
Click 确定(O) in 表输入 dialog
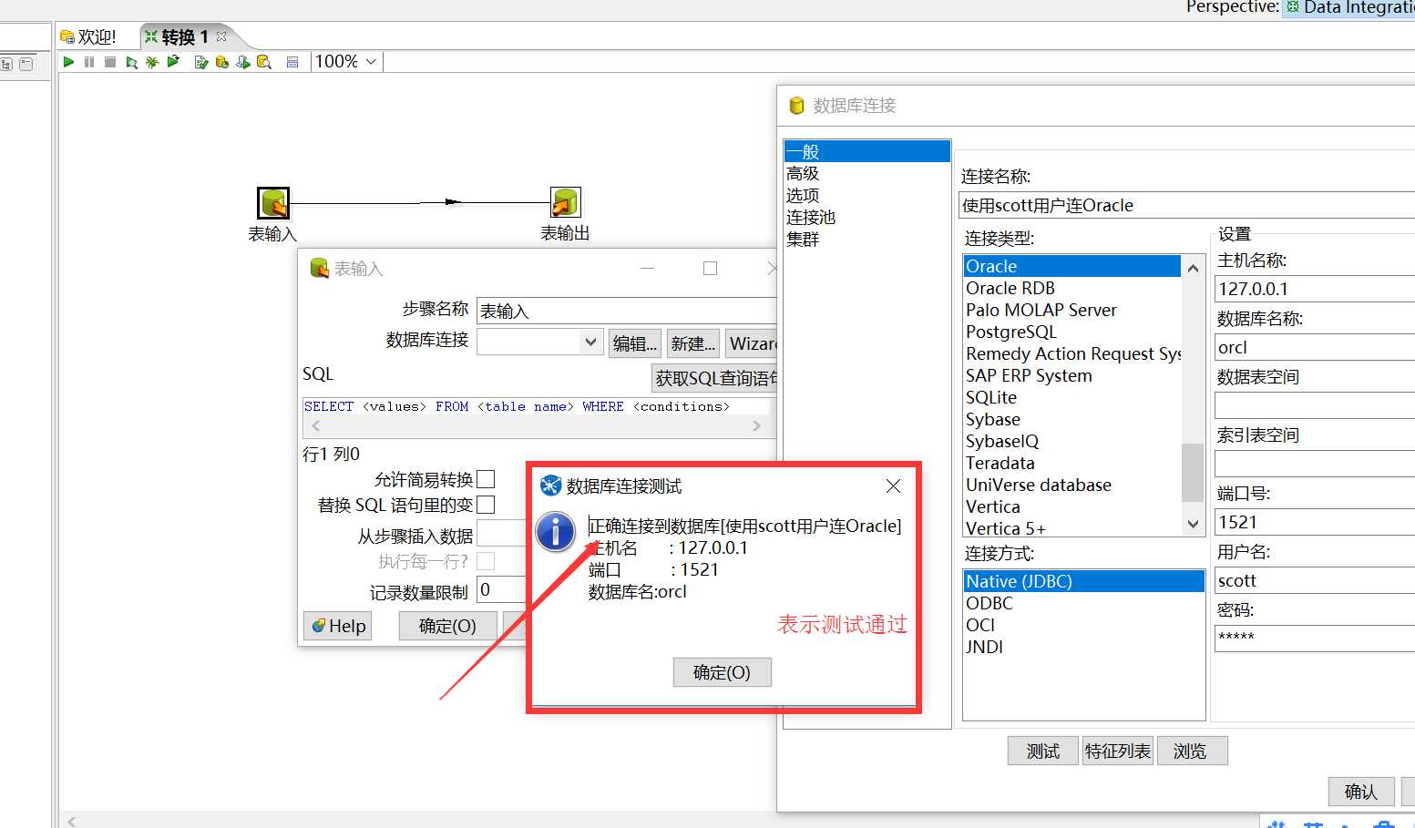point(447,626)
